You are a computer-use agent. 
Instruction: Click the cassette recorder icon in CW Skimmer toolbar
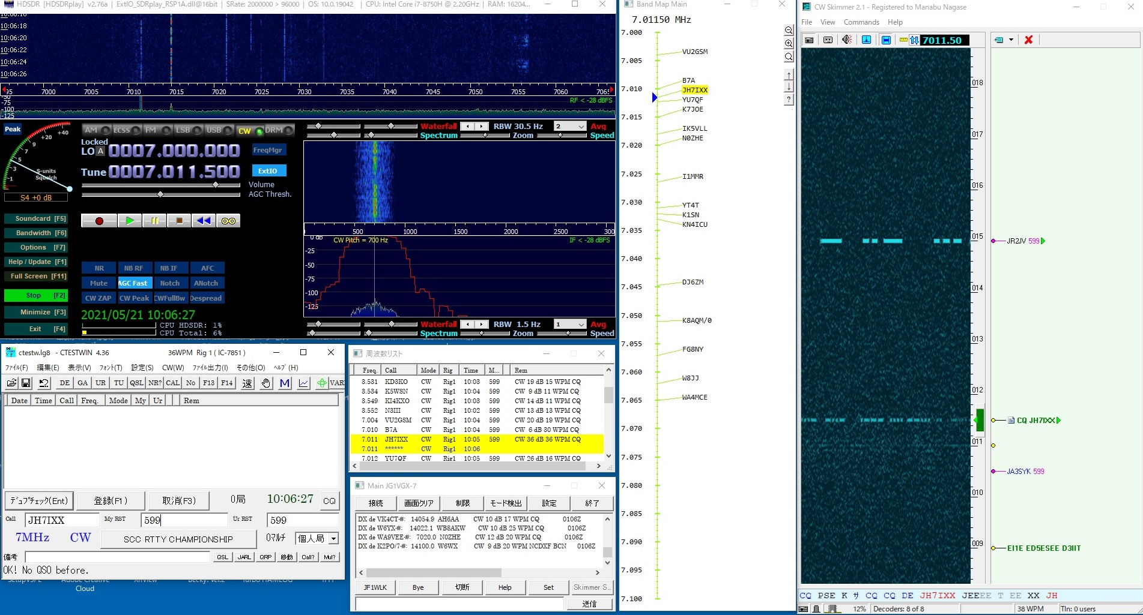[828, 40]
